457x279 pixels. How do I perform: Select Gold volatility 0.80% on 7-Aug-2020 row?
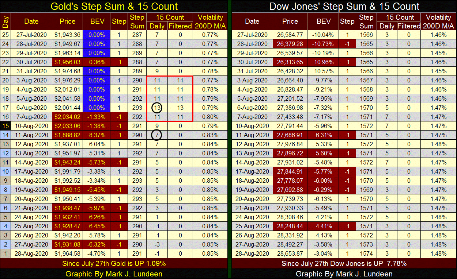point(210,117)
